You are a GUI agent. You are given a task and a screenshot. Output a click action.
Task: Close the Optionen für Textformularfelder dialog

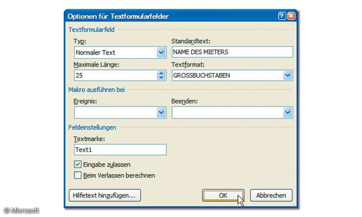(x=291, y=16)
